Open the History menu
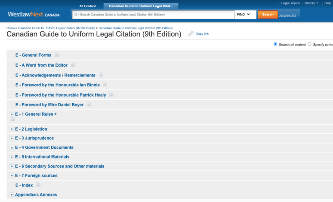The width and height of the screenshot is (333, 202). [311, 3]
